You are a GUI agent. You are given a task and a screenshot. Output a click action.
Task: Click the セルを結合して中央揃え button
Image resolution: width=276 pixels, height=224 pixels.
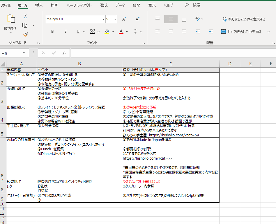(242, 32)
